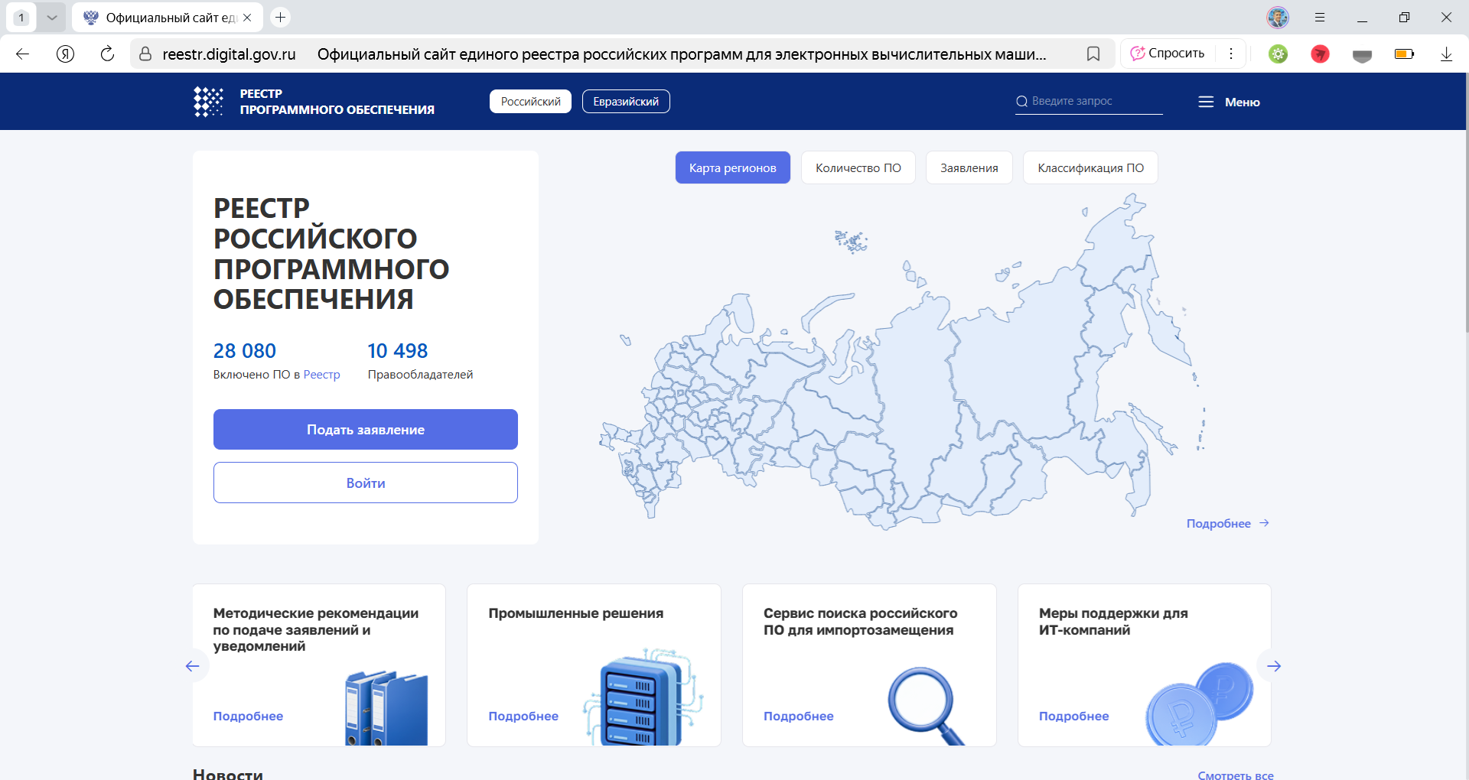Open the tab list chevron next to tab counter
The width and height of the screenshot is (1469, 780).
pos(52,17)
